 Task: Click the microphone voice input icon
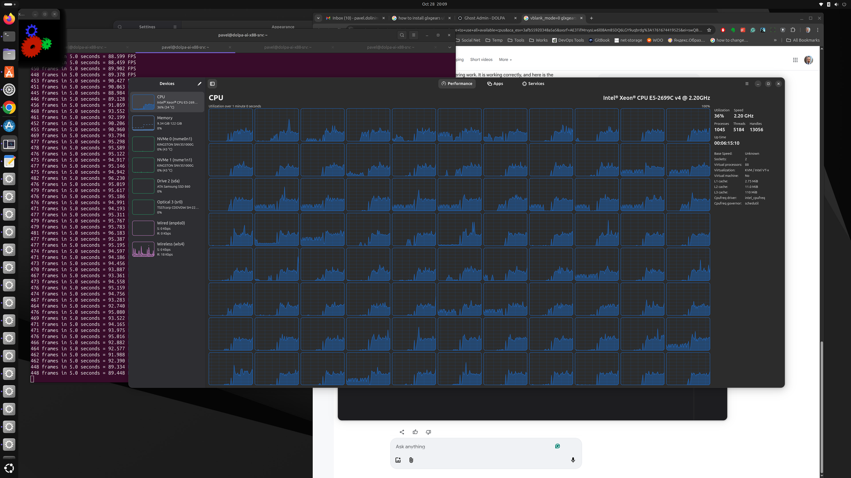coord(573,460)
